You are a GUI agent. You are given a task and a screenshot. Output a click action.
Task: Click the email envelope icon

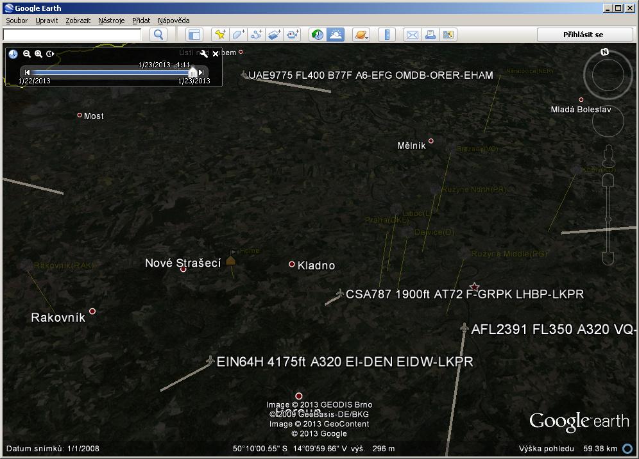(x=413, y=35)
